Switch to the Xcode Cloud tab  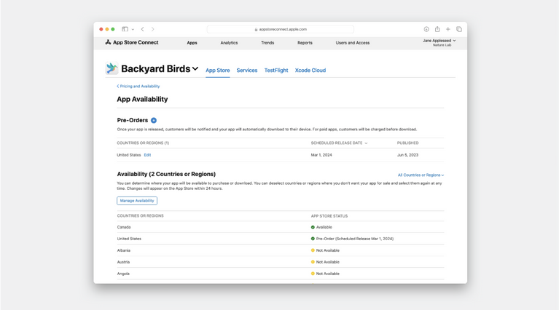point(310,71)
